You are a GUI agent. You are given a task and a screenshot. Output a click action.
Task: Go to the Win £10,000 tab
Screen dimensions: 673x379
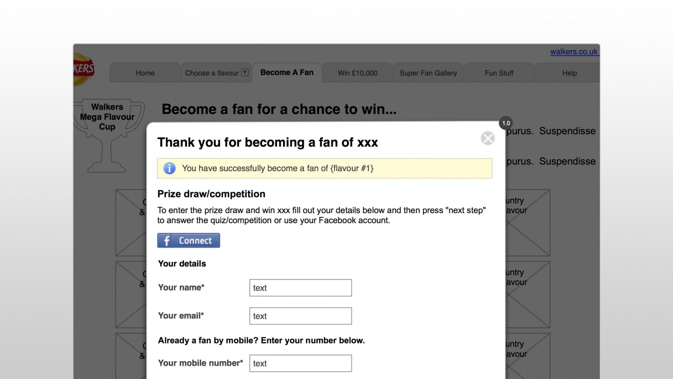click(358, 73)
